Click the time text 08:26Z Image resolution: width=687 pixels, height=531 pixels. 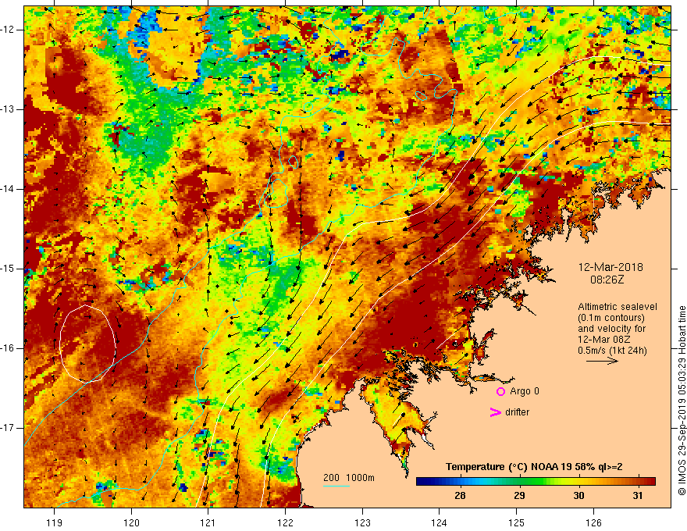[607, 280]
